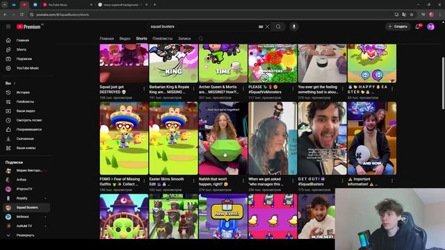445x250 pixels.
Task: Switch to Записи channel tab
Action: [x=184, y=39]
